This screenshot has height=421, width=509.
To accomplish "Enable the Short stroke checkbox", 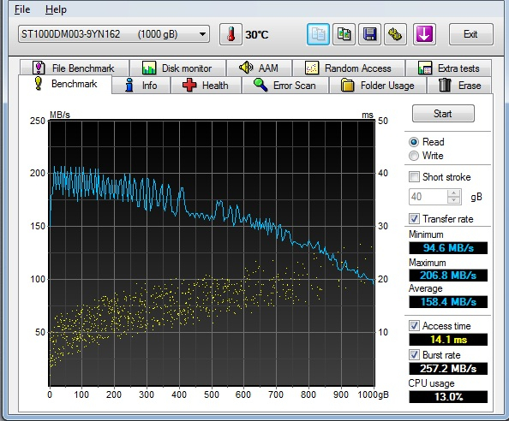I will (414, 177).
